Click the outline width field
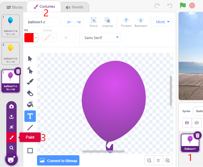This screenshot has height=167, width=203. point(68,38)
